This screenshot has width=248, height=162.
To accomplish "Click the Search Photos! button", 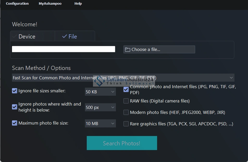I will [122, 143].
